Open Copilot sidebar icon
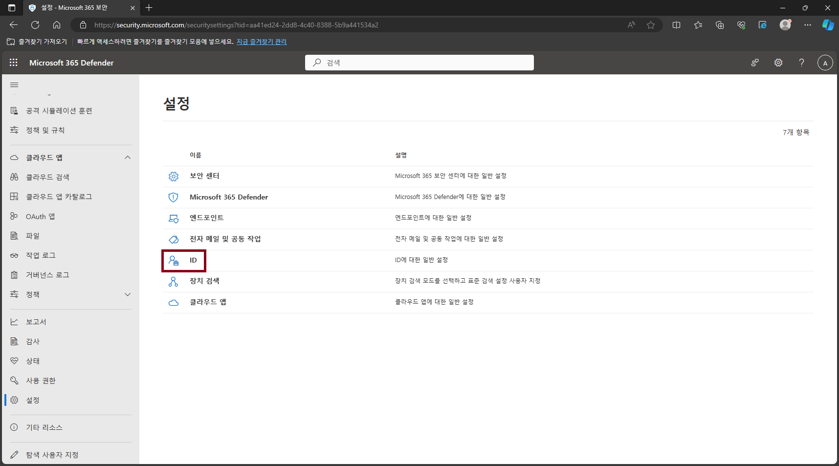This screenshot has height=466, width=839. (828, 25)
